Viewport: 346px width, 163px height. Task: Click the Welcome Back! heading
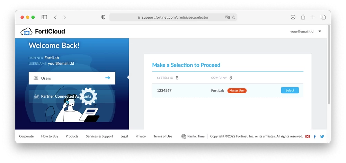coord(54,46)
